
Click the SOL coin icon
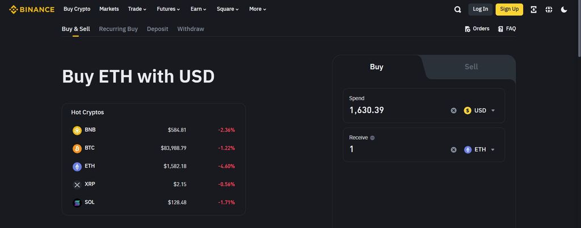pos(77,203)
